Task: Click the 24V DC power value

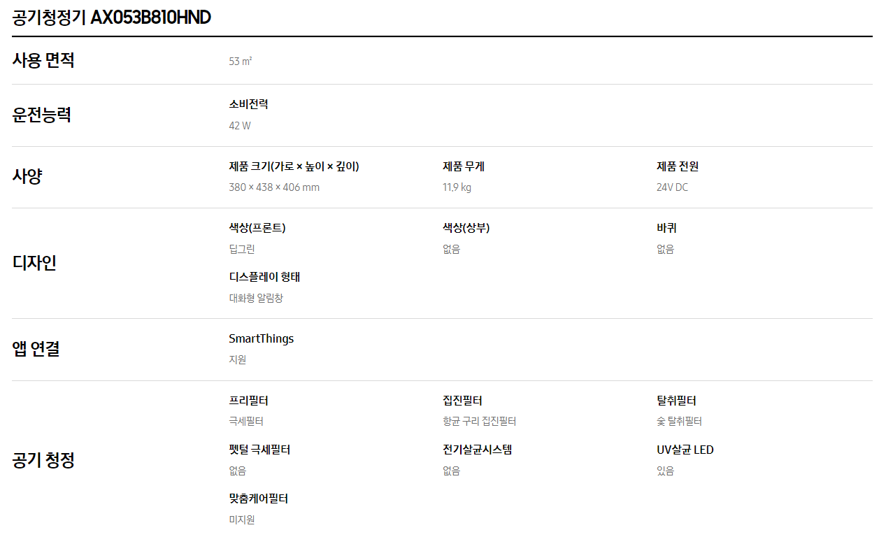Action: 672,187
